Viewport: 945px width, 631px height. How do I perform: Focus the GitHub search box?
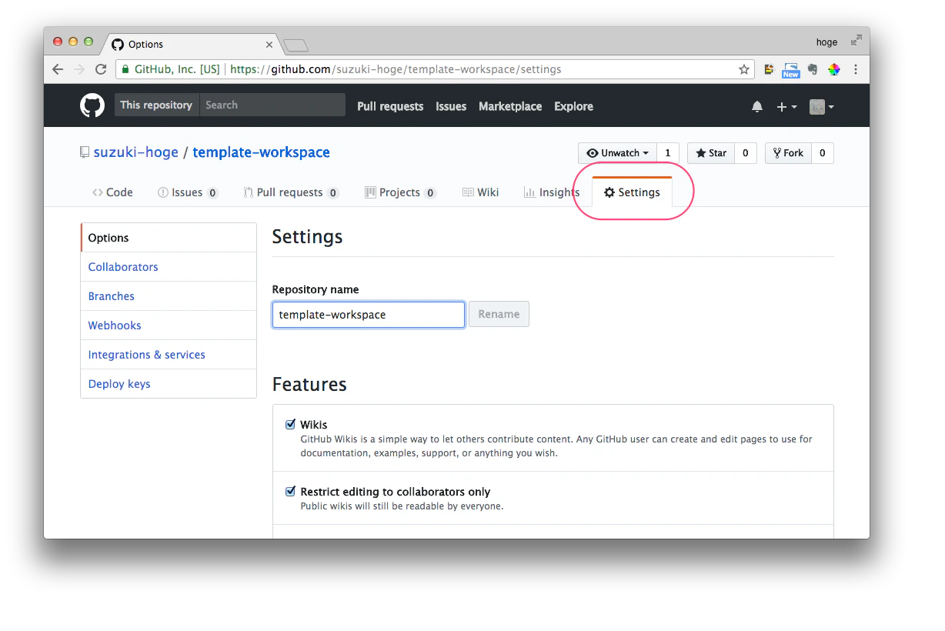tap(272, 105)
